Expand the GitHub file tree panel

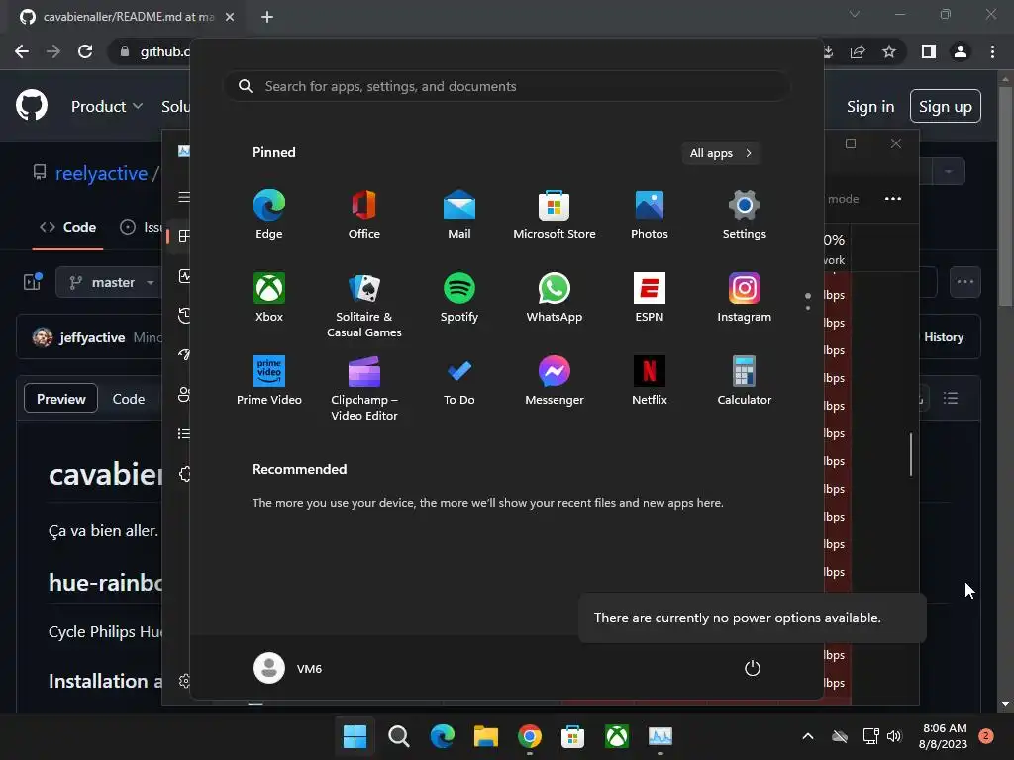[33, 282]
